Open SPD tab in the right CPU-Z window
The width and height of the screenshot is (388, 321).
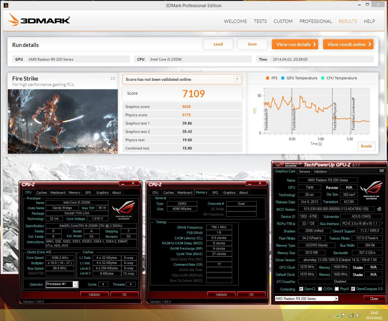click(215, 193)
